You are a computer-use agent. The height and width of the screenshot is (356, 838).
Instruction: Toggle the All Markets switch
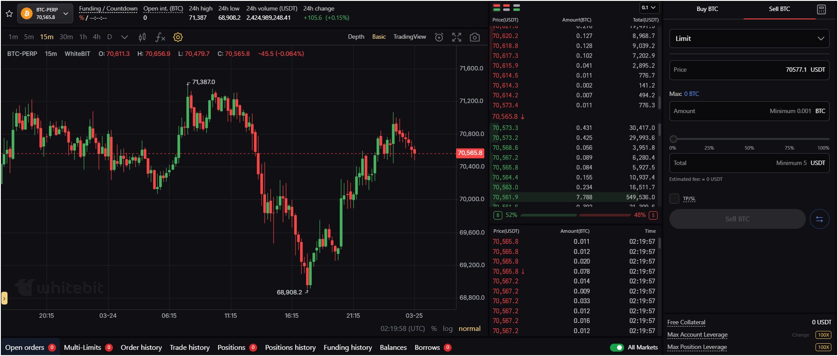pyautogui.click(x=617, y=348)
